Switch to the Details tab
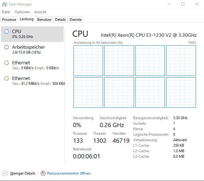 (x=60, y=20)
